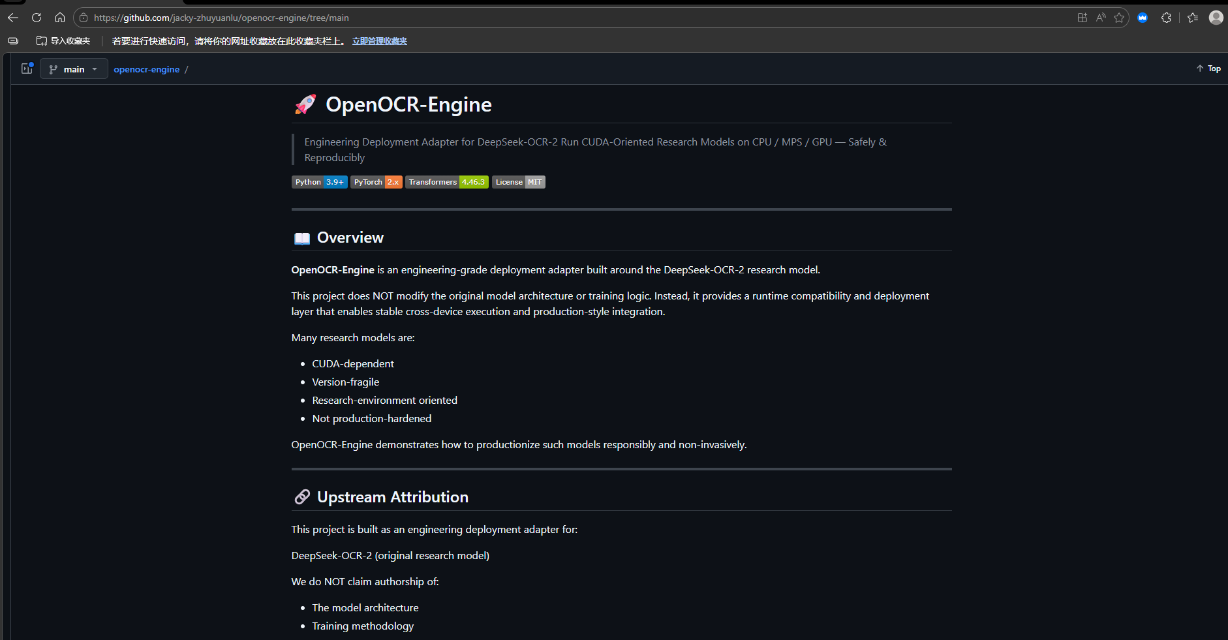Click 'We do NOT claim authorship of:' text

click(x=365, y=581)
